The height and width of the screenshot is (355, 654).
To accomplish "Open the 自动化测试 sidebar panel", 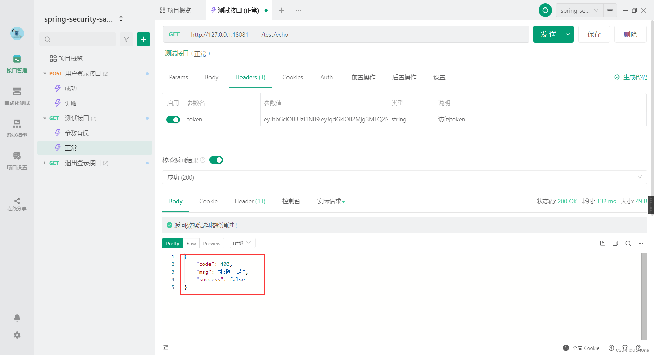I will [x=17, y=96].
